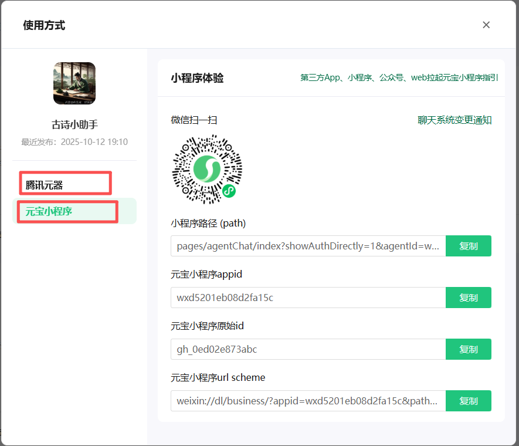Click the 小程序路径 (path) label
The width and height of the screenshot is (519, 446).
click(208, 223)
